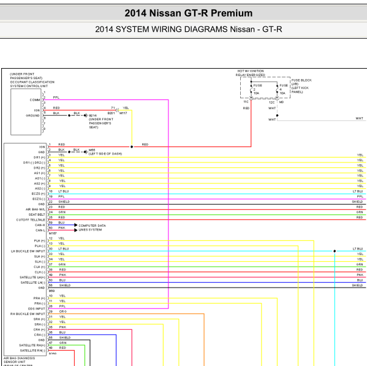Click the 'AIR BAG W/L' pin label
The width and height of the screenshot is (367, 366).
click(36, 210)
